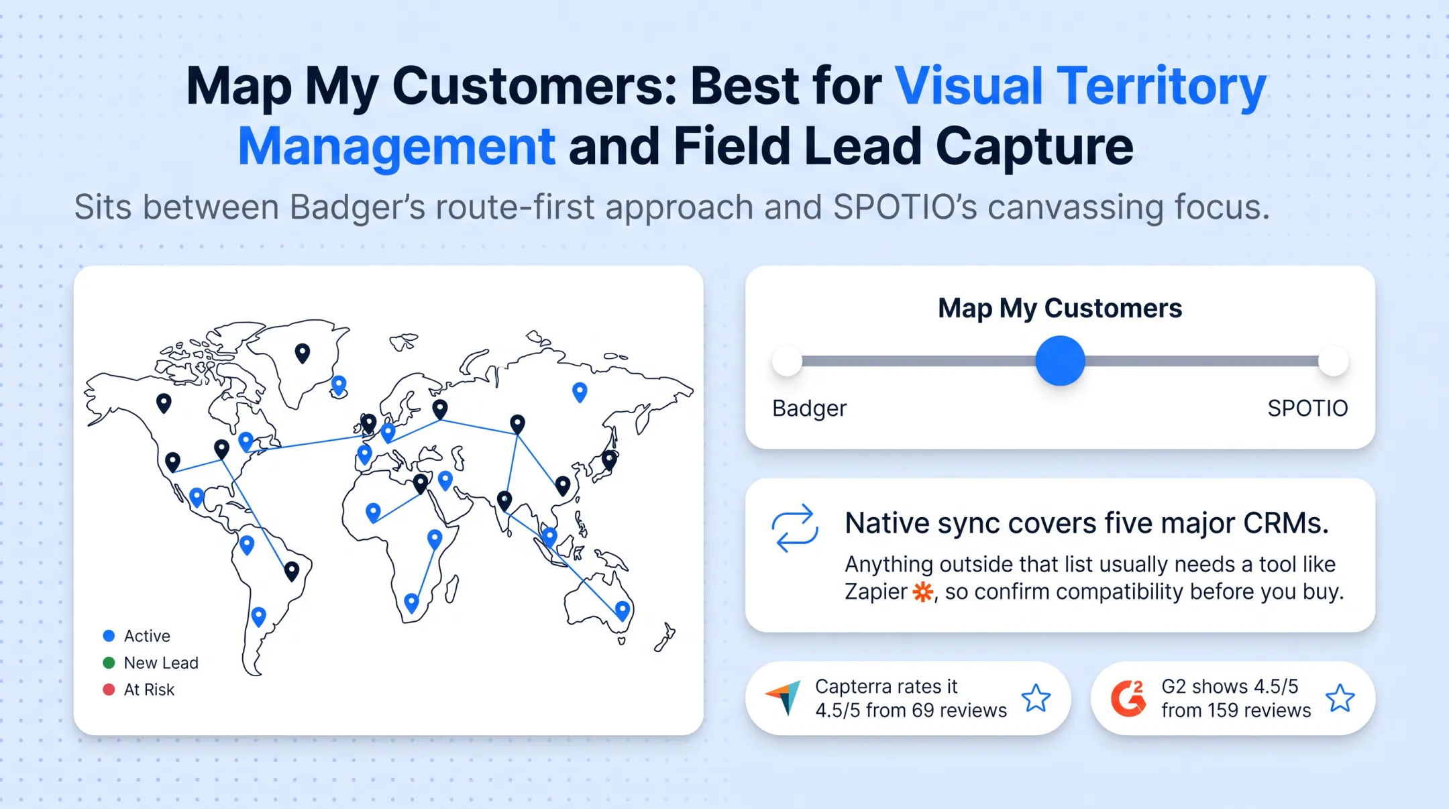This screenshot has height=809, width=1449.
Task: Click the black pin on eastern Brazil
Action: (x=292, y=571)
